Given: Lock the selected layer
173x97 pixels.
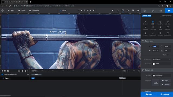Looking at the screenshot, I should click(x=85, y=11).
